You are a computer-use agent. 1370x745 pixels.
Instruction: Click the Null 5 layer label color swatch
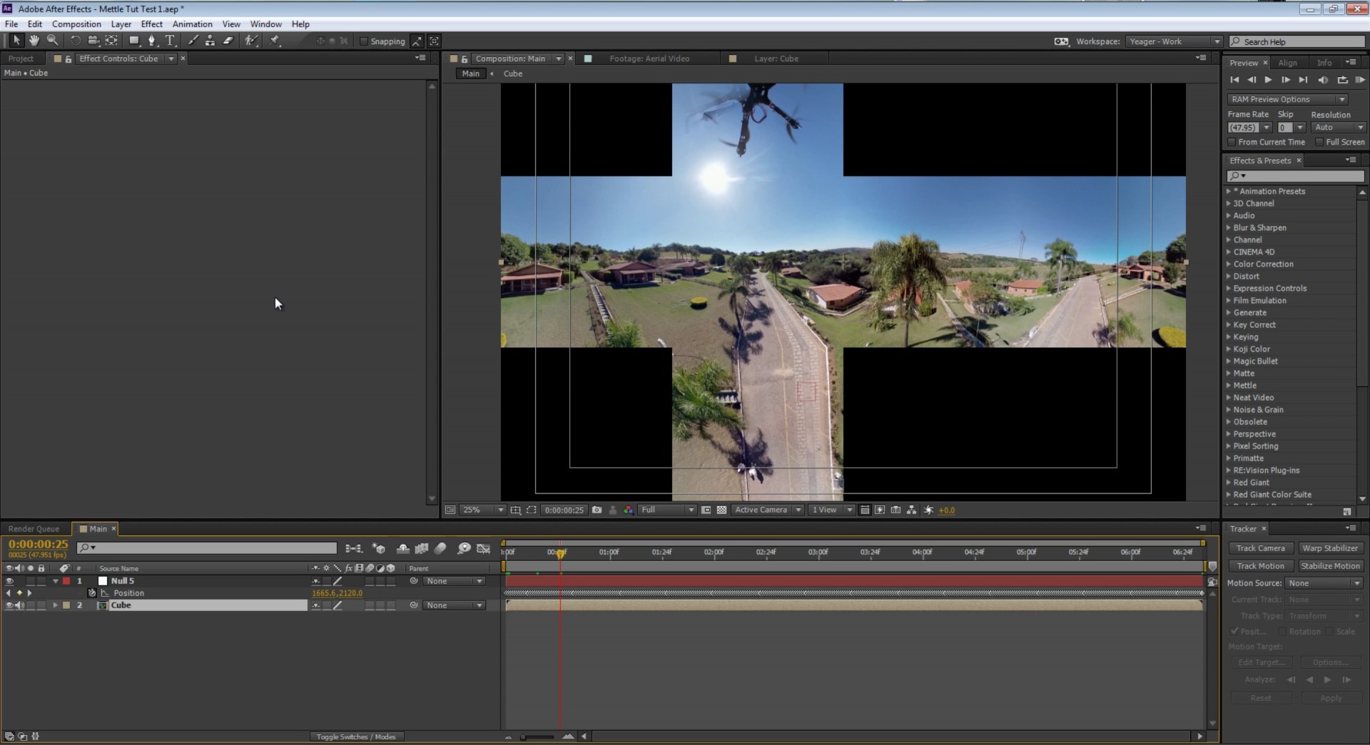66,581
